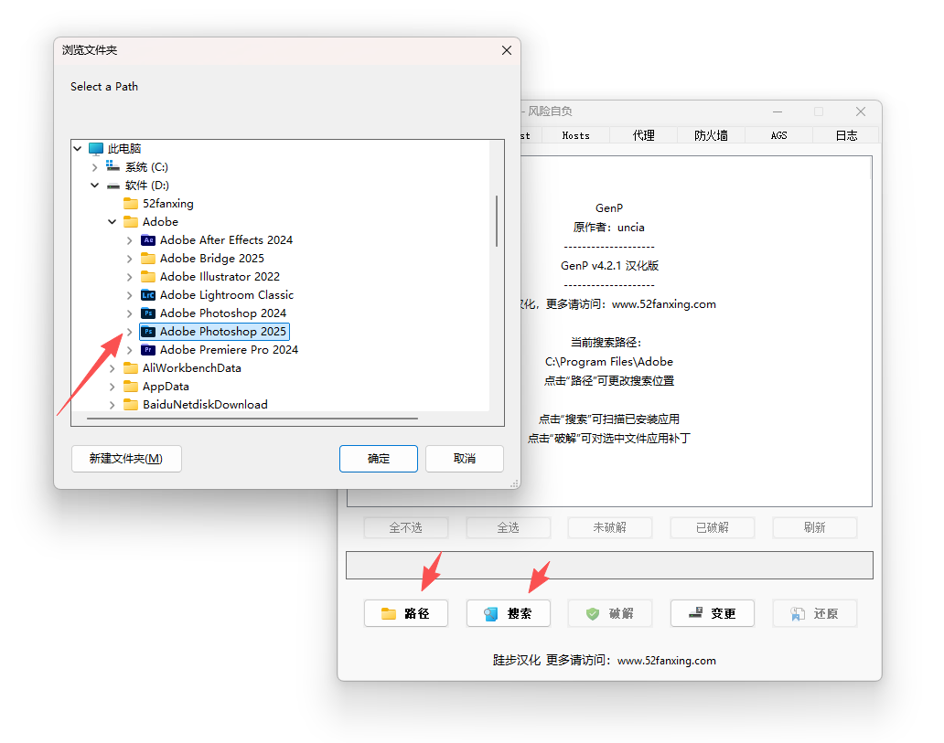Click the AliWorkbenchData folder icon

click(x=131, y=368)
